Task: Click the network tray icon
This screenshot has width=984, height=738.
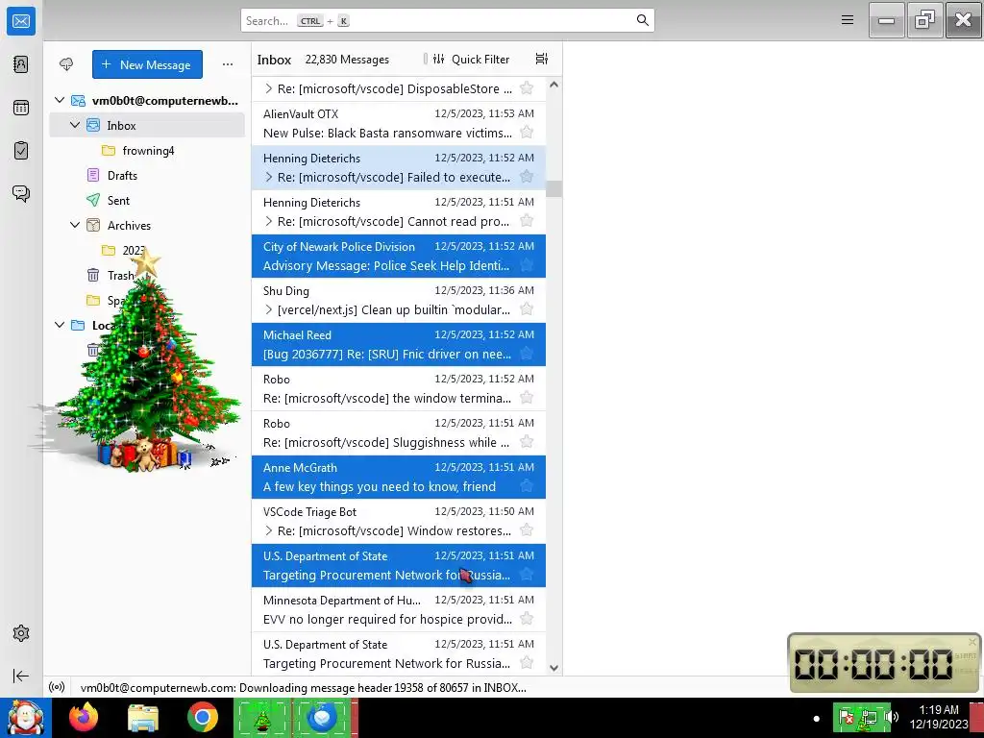Action: (869, 718)
